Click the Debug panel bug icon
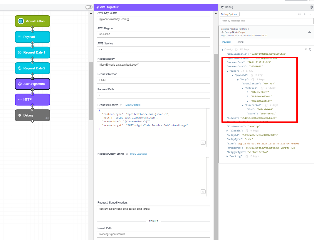This screenshot has height=240, width=314. [x=222, y=7]
